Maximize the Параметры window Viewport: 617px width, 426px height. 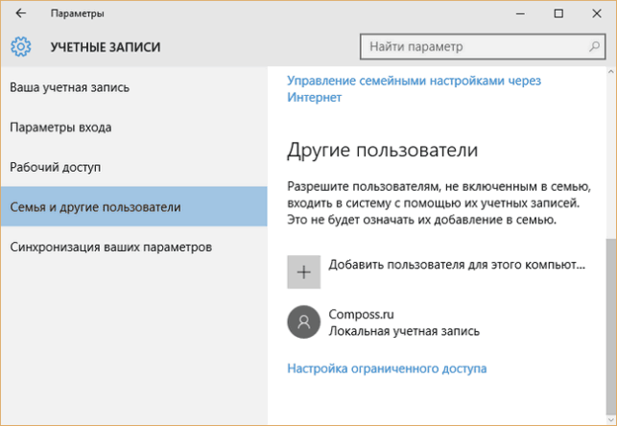558,13
